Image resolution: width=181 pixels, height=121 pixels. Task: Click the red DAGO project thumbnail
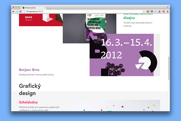40,20
